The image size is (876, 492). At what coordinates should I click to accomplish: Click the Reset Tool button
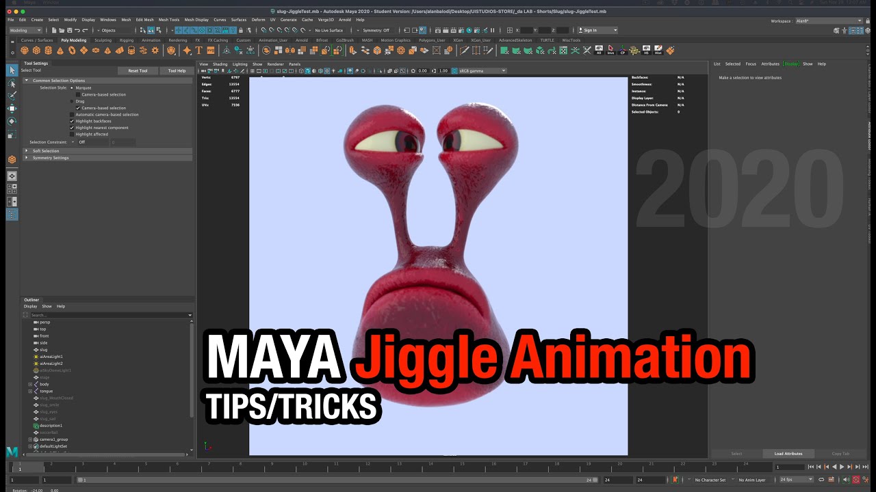[138, 70]
